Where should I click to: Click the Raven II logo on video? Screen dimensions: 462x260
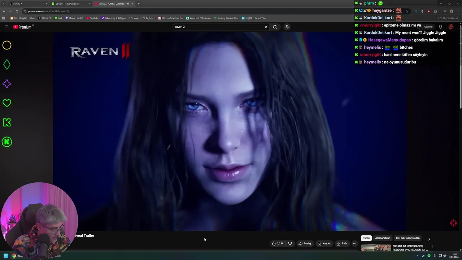pyautogui.click(x=100, y=52)
